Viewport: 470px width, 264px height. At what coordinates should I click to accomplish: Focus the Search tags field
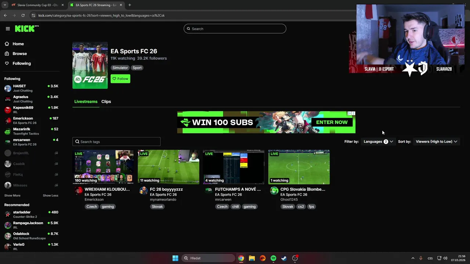pyautogui.click(x=116, y=142)
